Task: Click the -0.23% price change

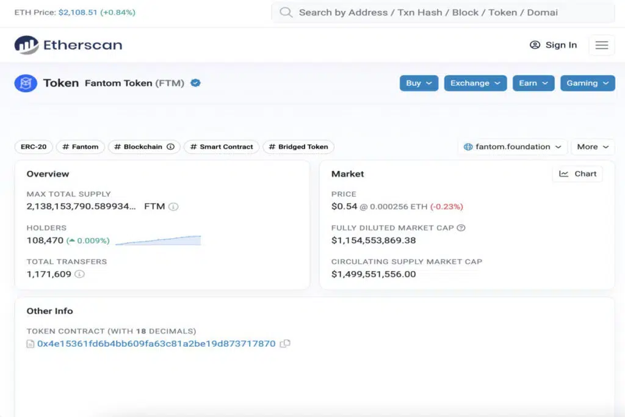Action: 446,206
